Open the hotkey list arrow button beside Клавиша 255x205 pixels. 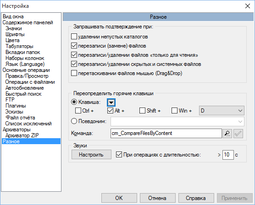tap(111, 102)
